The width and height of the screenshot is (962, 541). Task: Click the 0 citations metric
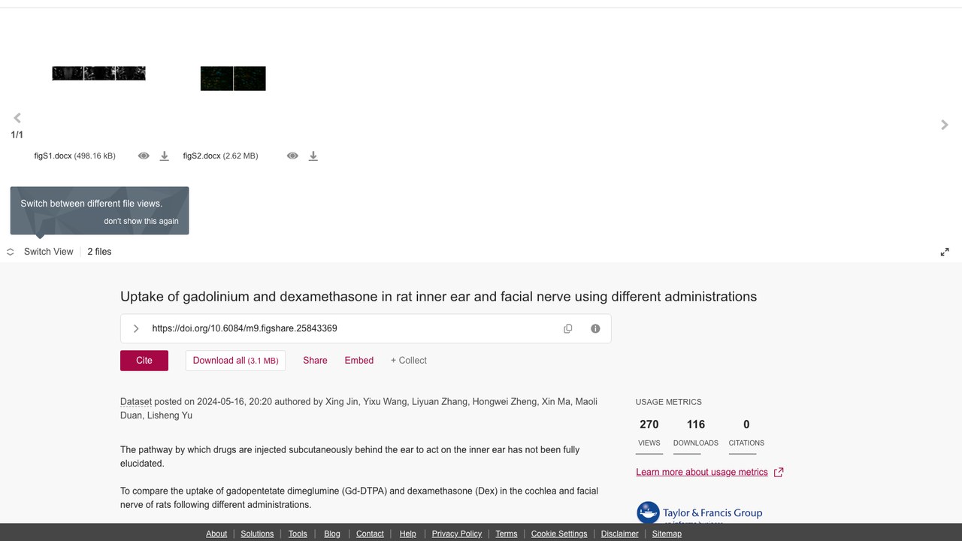coord(746,433)
